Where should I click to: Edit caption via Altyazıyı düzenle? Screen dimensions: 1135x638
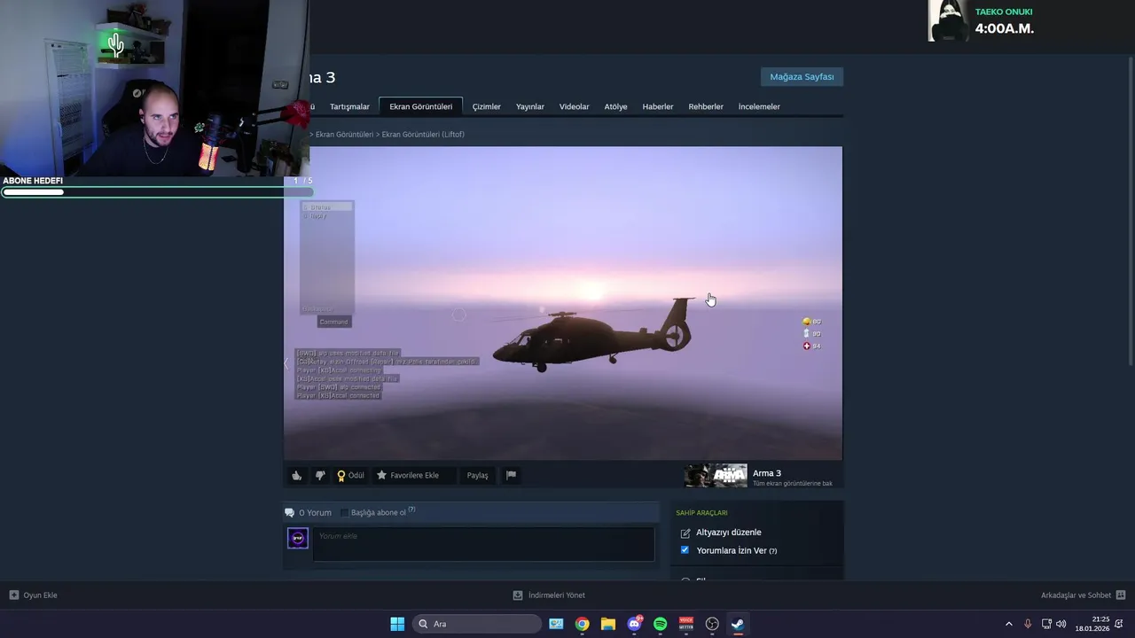(728, 533)
